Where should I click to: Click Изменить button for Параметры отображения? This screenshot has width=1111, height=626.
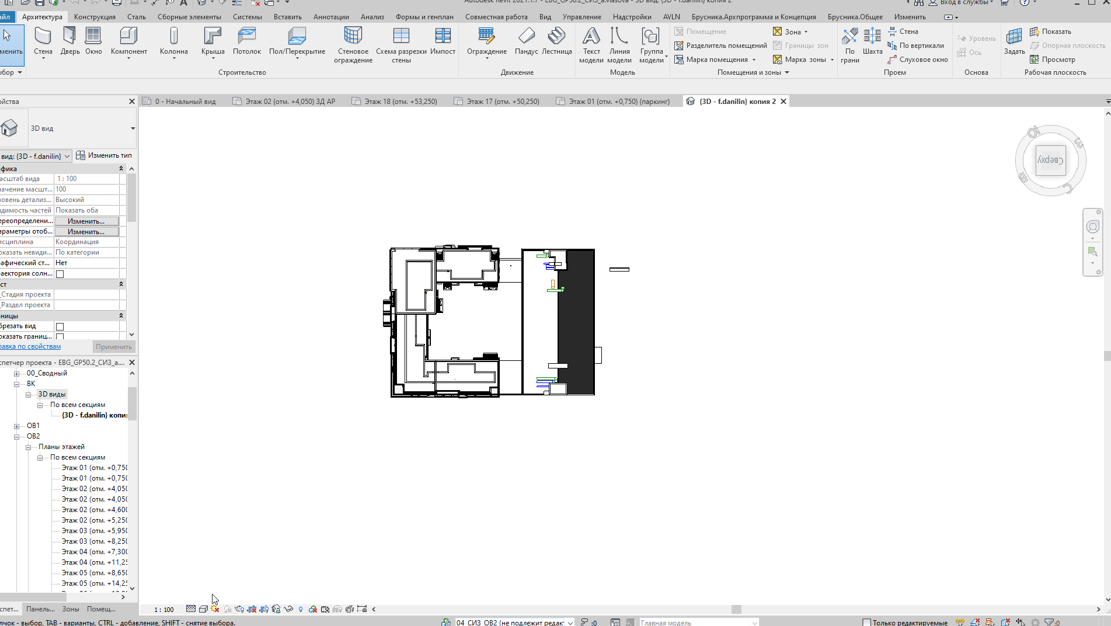tap(86, 232)
